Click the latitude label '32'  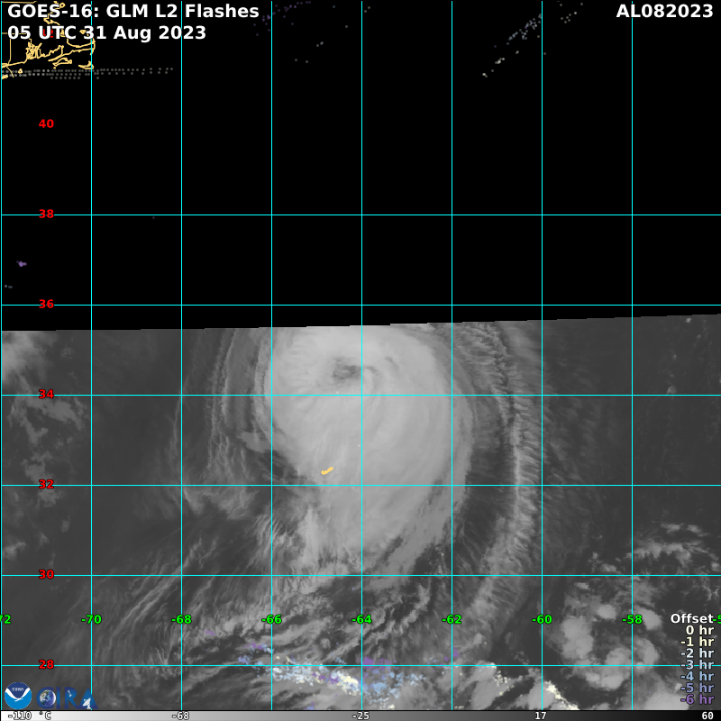(46, 484)
